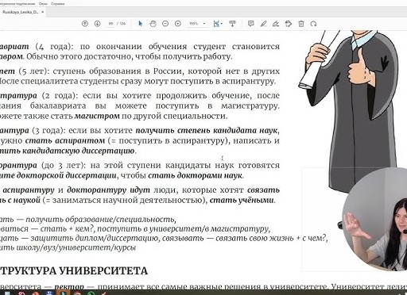Click the current page number field
This screenshot has width=407, height=295.
coord(110,24)
